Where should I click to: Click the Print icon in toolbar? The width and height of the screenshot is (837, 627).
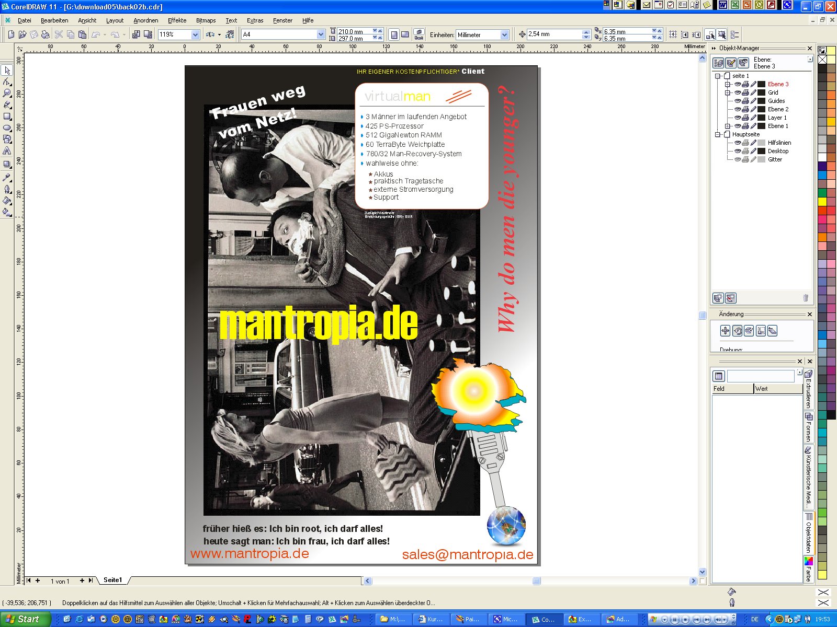[x=46, y=34]
